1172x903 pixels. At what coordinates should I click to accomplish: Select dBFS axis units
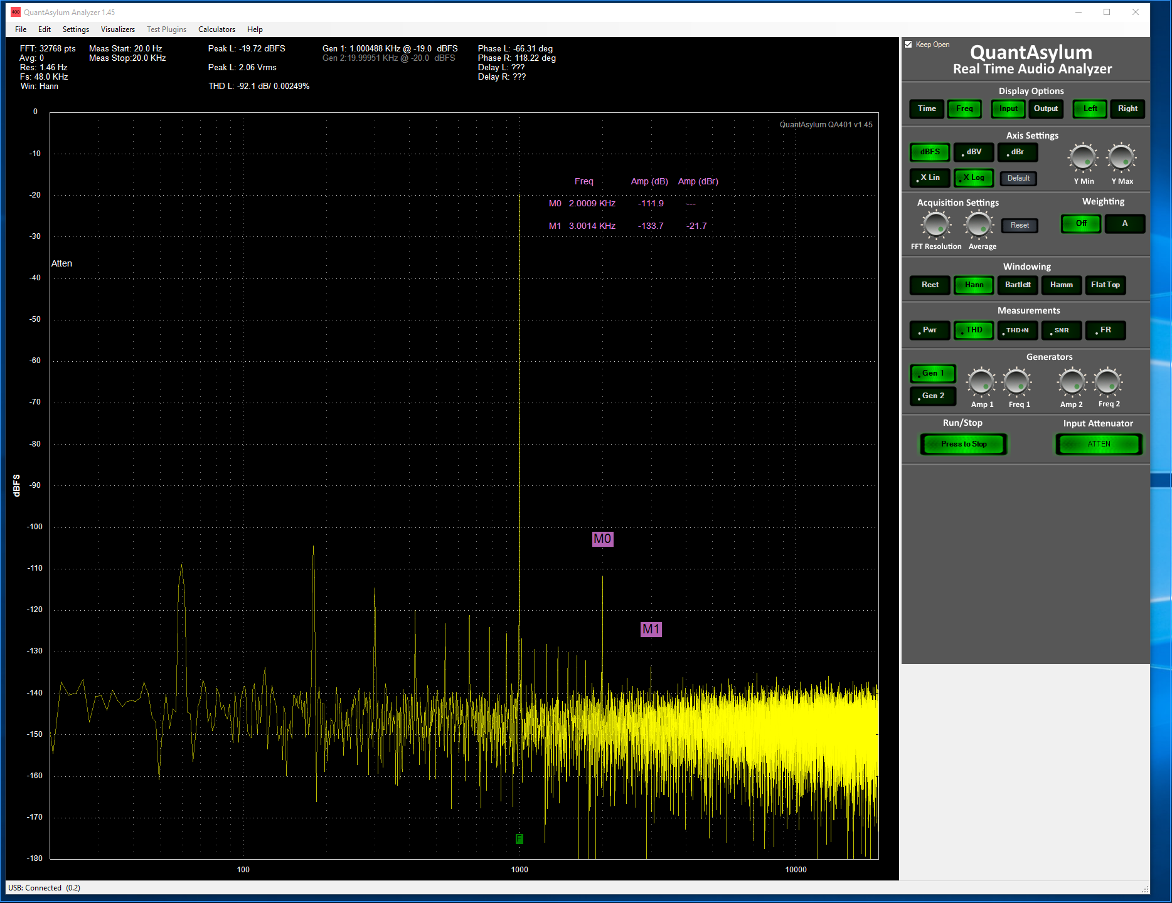click(x=930, y=152)
